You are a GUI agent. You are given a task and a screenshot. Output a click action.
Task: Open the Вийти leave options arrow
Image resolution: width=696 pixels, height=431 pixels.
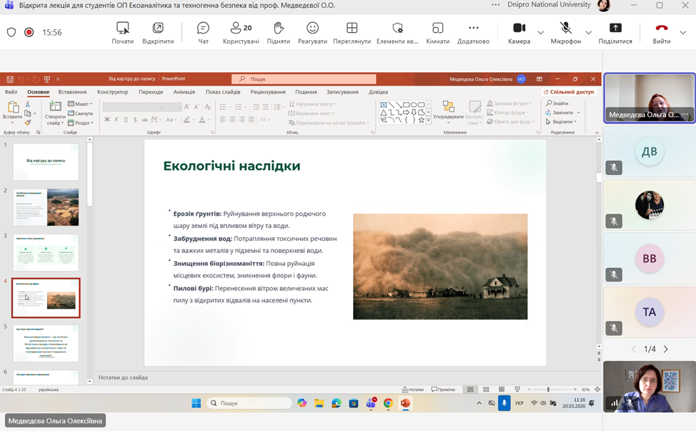pyautogui.click(x=683, y=33)
